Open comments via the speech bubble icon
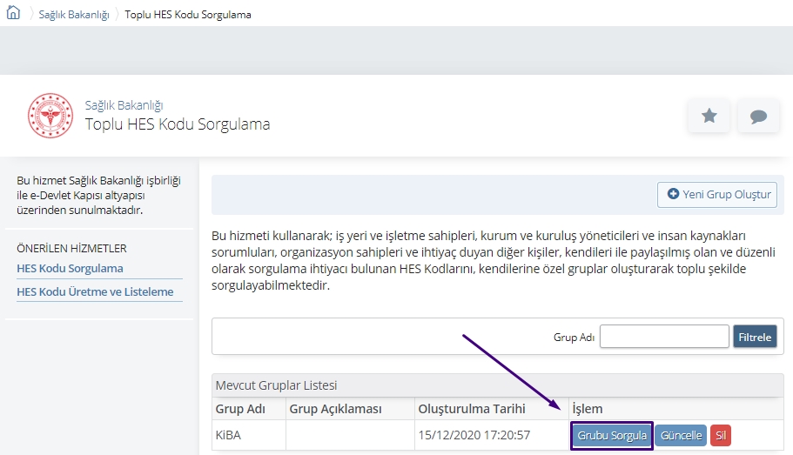Screen dimensions: 793x455 (758, 116)
